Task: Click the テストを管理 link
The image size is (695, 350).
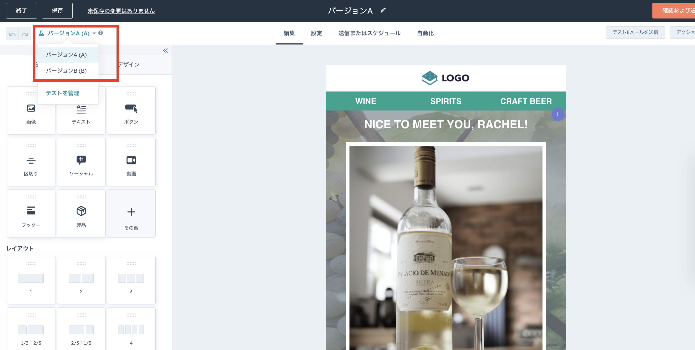Action: coord(63,93)
